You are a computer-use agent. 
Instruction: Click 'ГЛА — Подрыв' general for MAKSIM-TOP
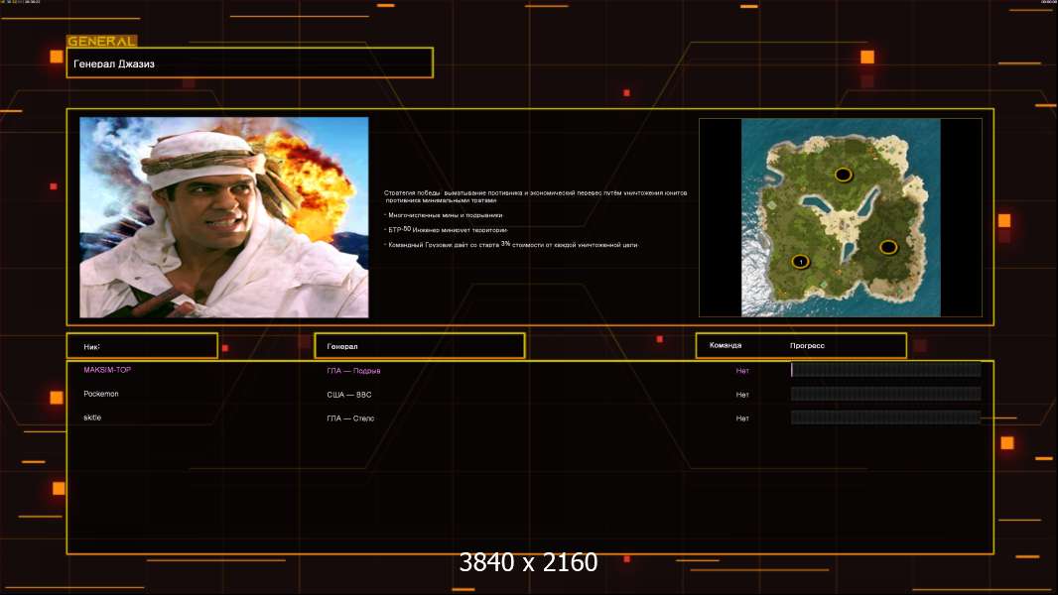coord(353,371)
